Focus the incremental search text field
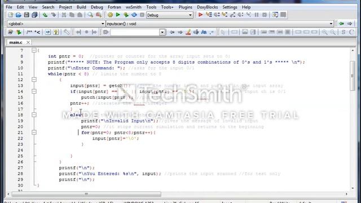This screenshot has width=361, height=203. click(x=135, y=32)
